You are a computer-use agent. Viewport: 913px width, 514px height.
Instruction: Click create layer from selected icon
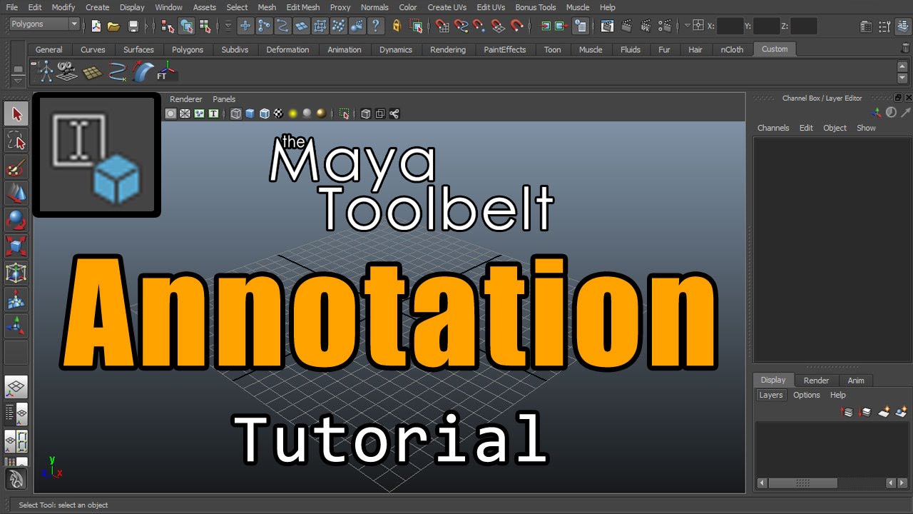[x=902, y=412]
